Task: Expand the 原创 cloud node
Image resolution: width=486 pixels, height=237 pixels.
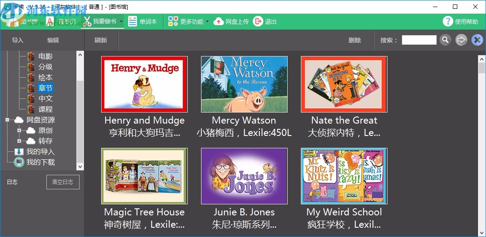Action: point(19,131)
